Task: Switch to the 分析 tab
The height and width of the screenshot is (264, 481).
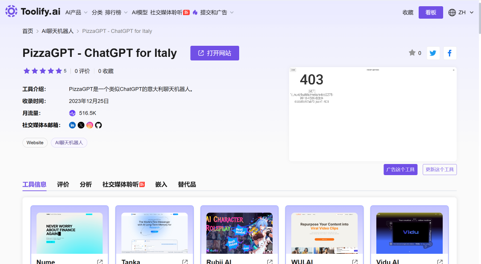Action: [x=86, y=184]
